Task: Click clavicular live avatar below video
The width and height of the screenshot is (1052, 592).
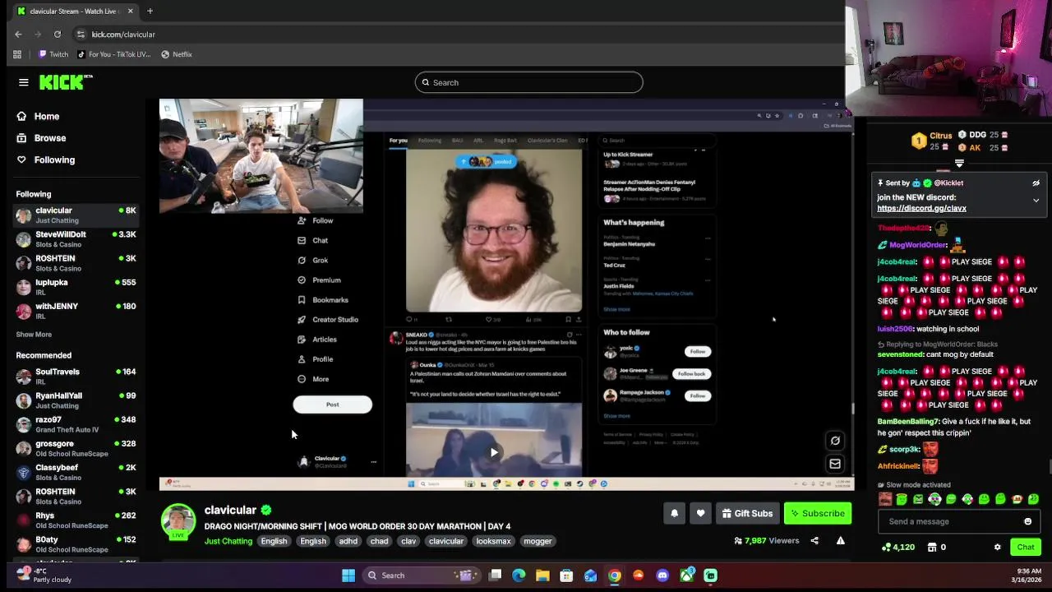Action: [x=178, y=522]
